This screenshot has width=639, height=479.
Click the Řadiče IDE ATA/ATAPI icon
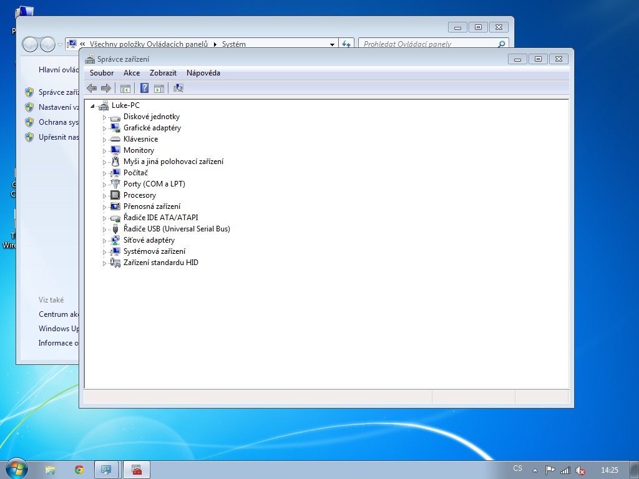(x=115, y=218)
